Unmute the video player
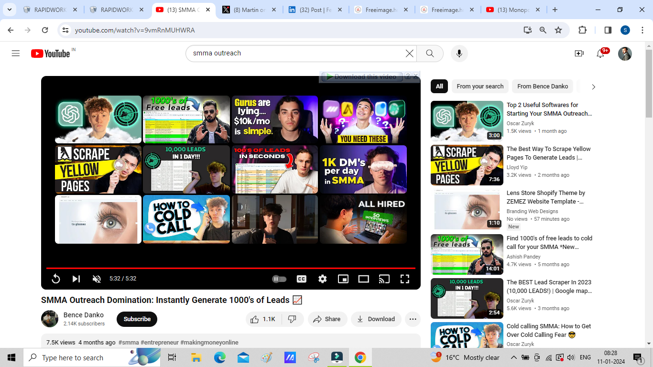 click(x=97, y=279)
